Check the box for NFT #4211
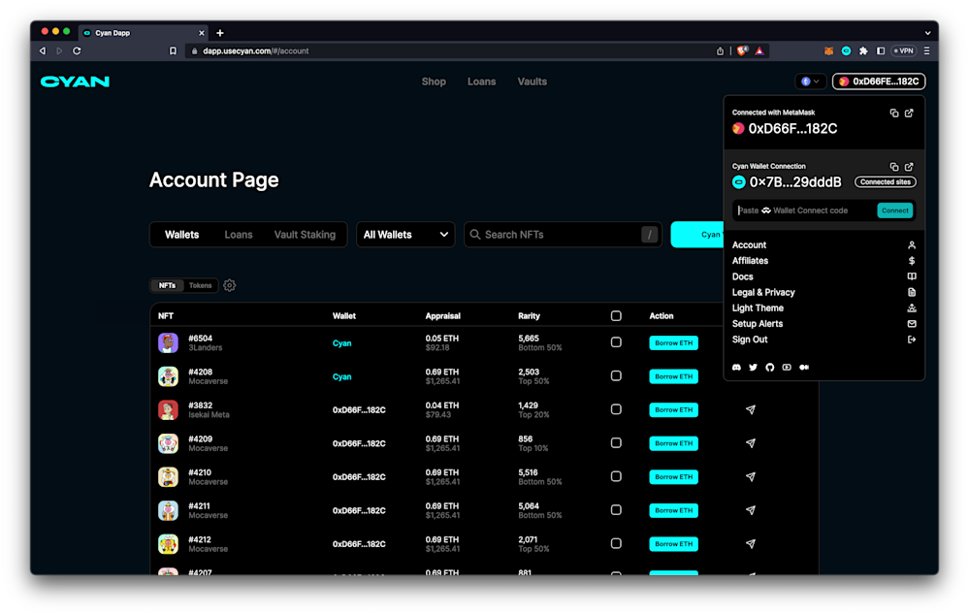 (x=616, y=510)
